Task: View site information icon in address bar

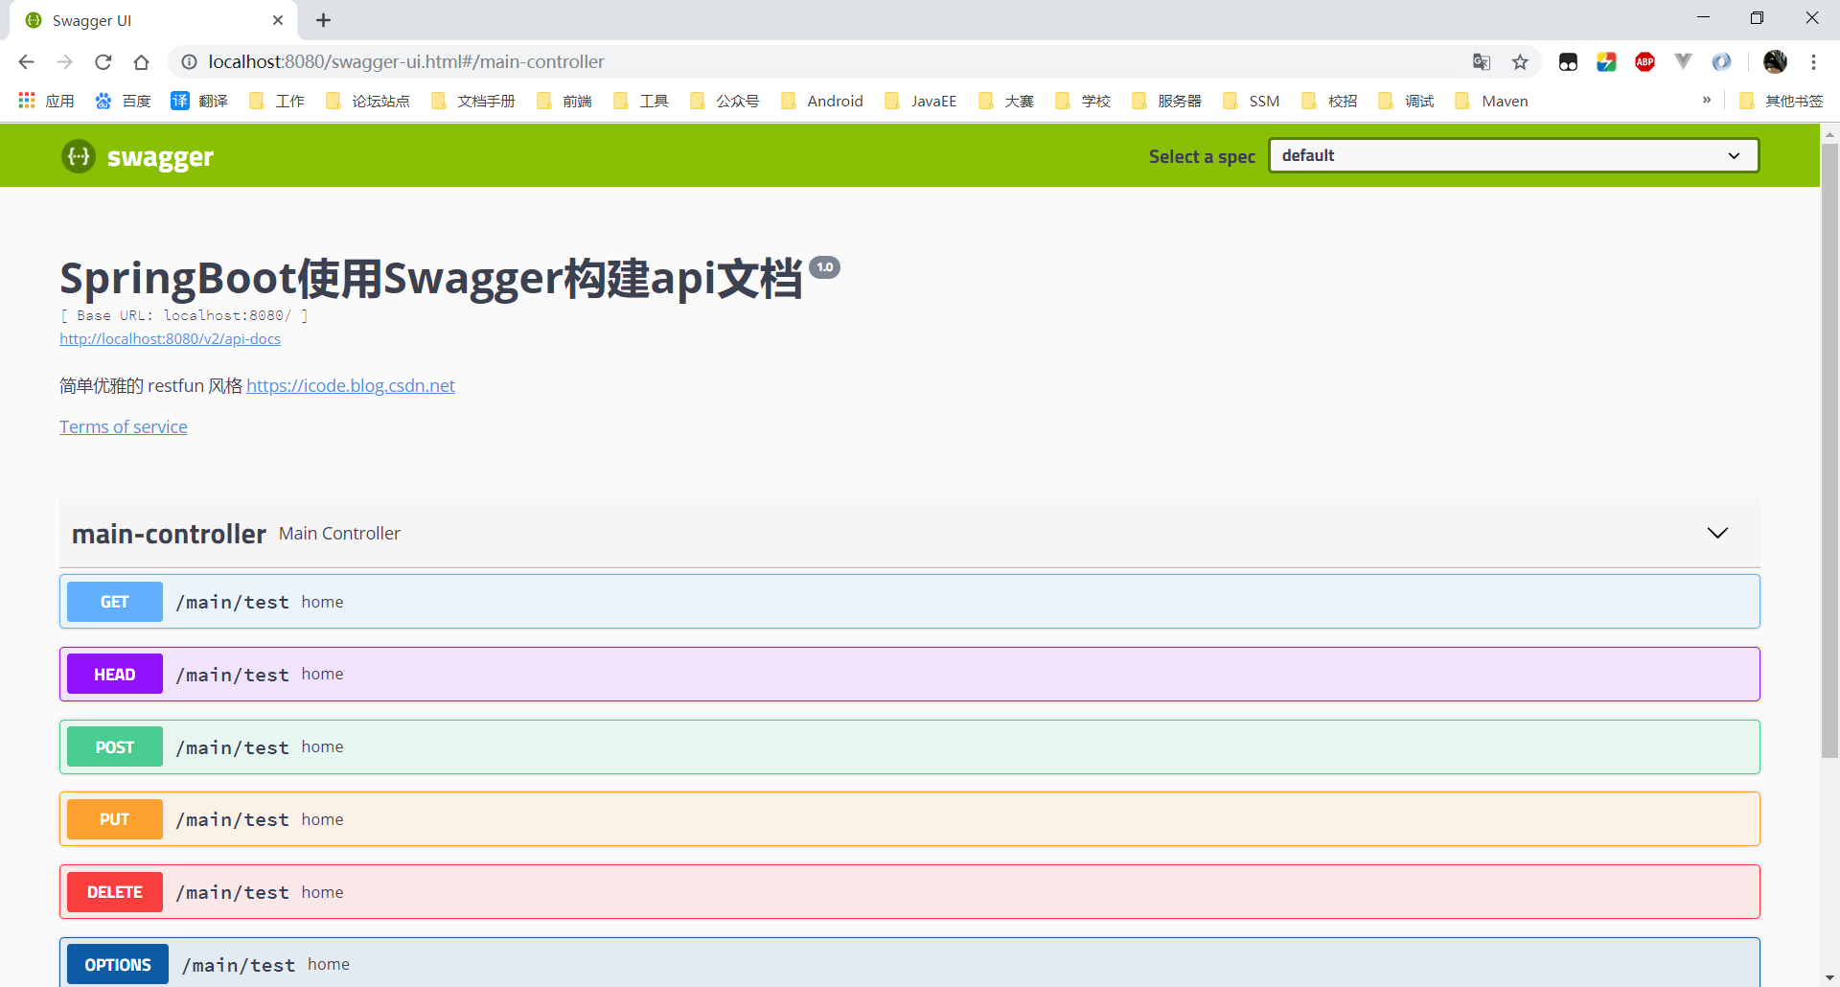Action: pos(190,62)
